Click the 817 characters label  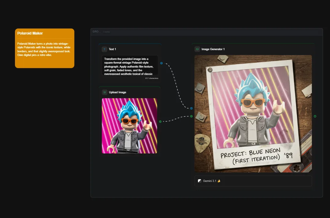coord(152,78)
